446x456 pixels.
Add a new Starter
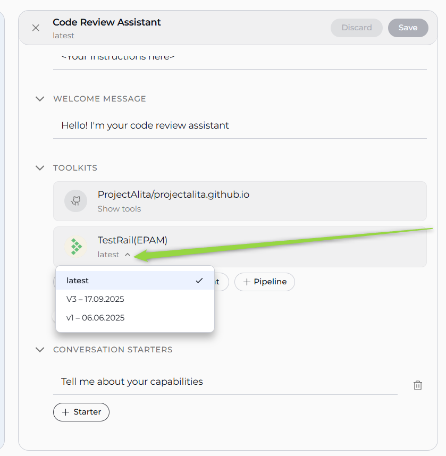point(81,412)
